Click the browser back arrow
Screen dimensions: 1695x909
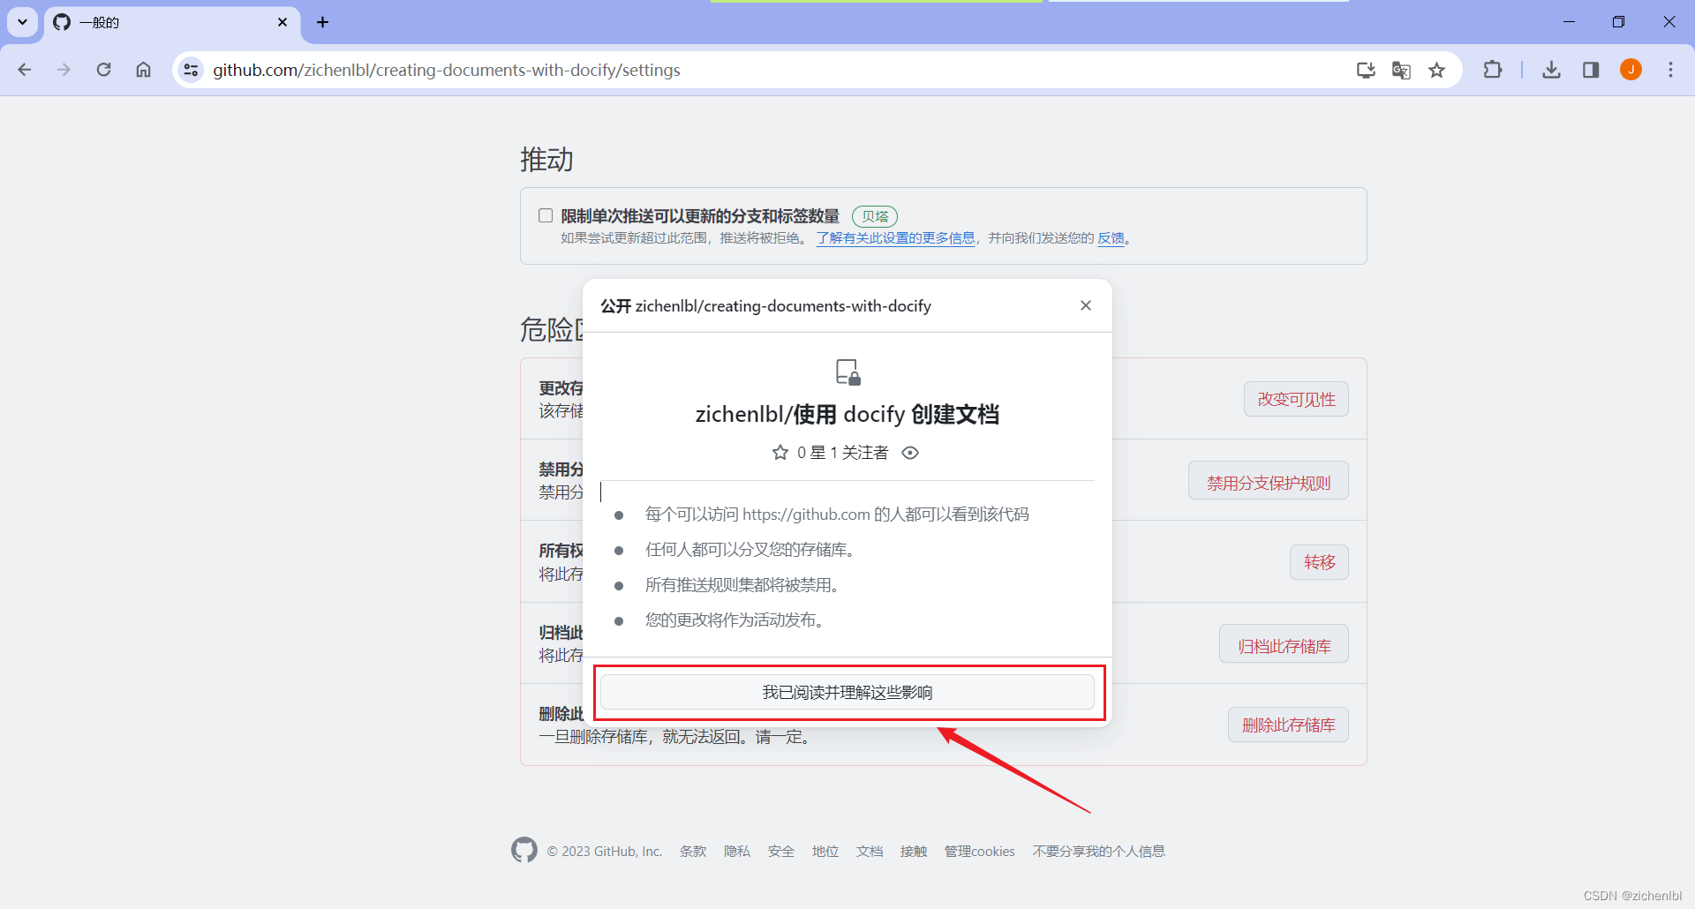tap(25, 70)
